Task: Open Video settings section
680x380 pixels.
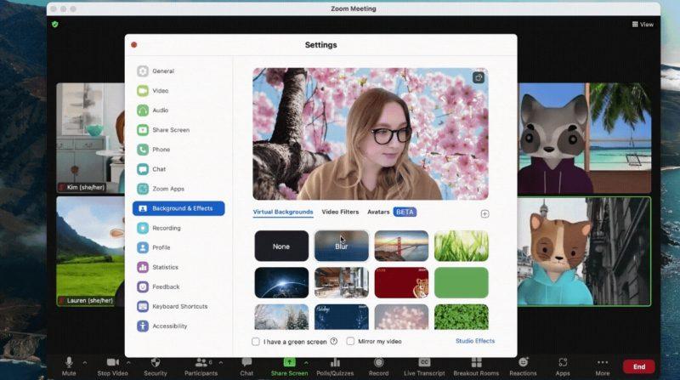Action: 153,91
